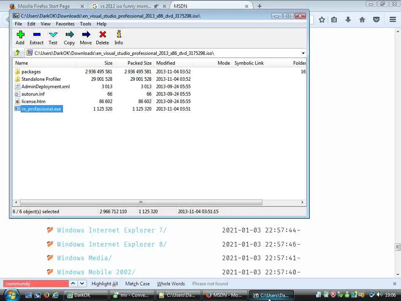
Task: Click the volume icon in system tray
Action: point(379,295)
